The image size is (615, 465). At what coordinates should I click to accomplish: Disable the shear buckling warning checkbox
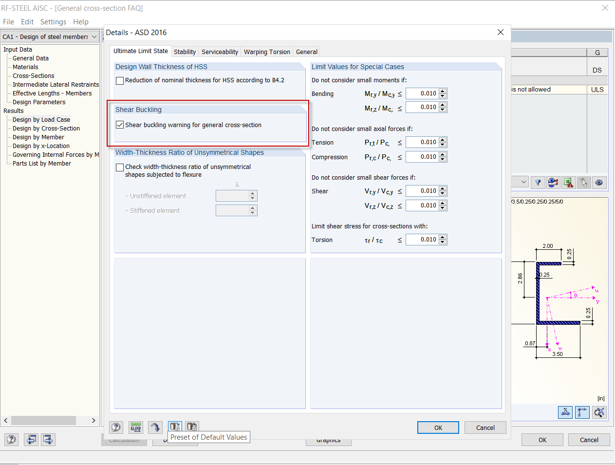pos(120,125)
